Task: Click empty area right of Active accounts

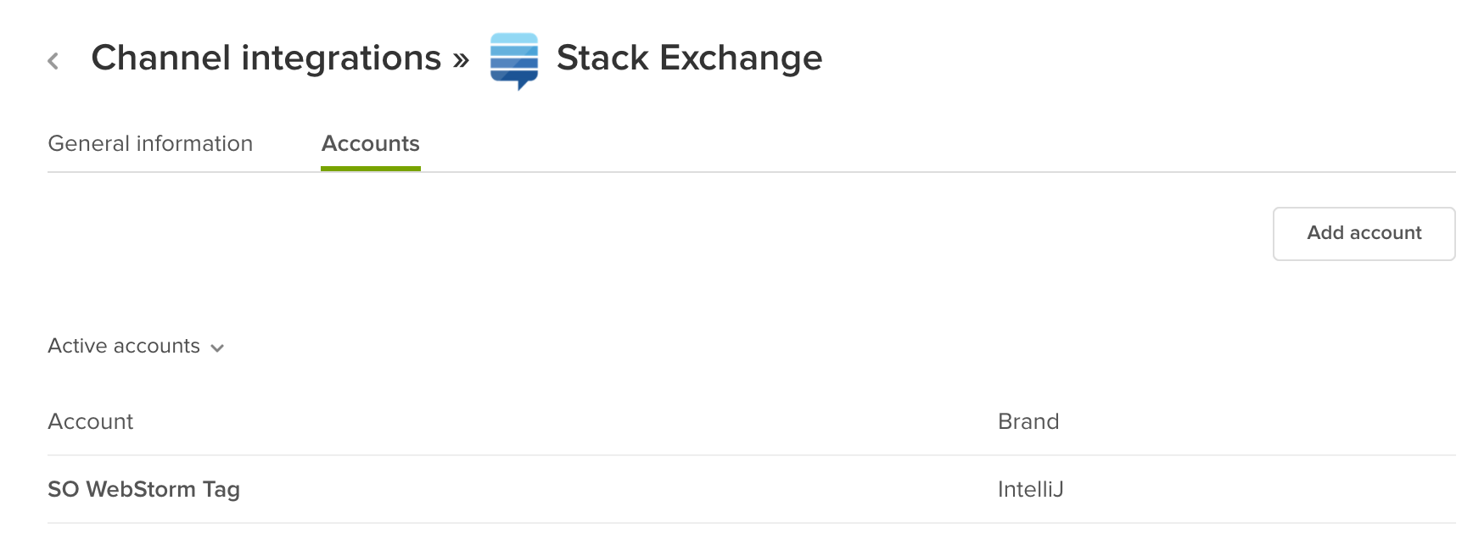Action: pyautogui.click(x=679, y=346)
